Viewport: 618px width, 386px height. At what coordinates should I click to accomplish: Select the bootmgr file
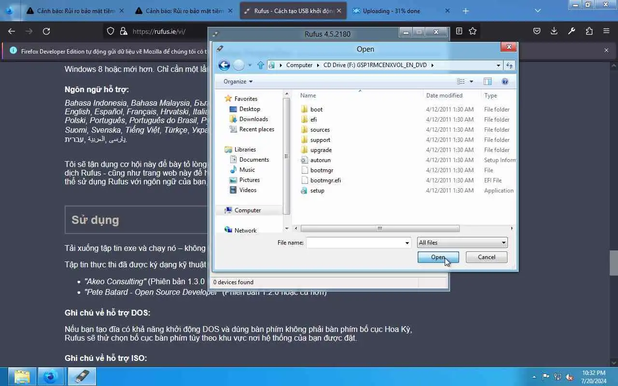pos(322,170)
